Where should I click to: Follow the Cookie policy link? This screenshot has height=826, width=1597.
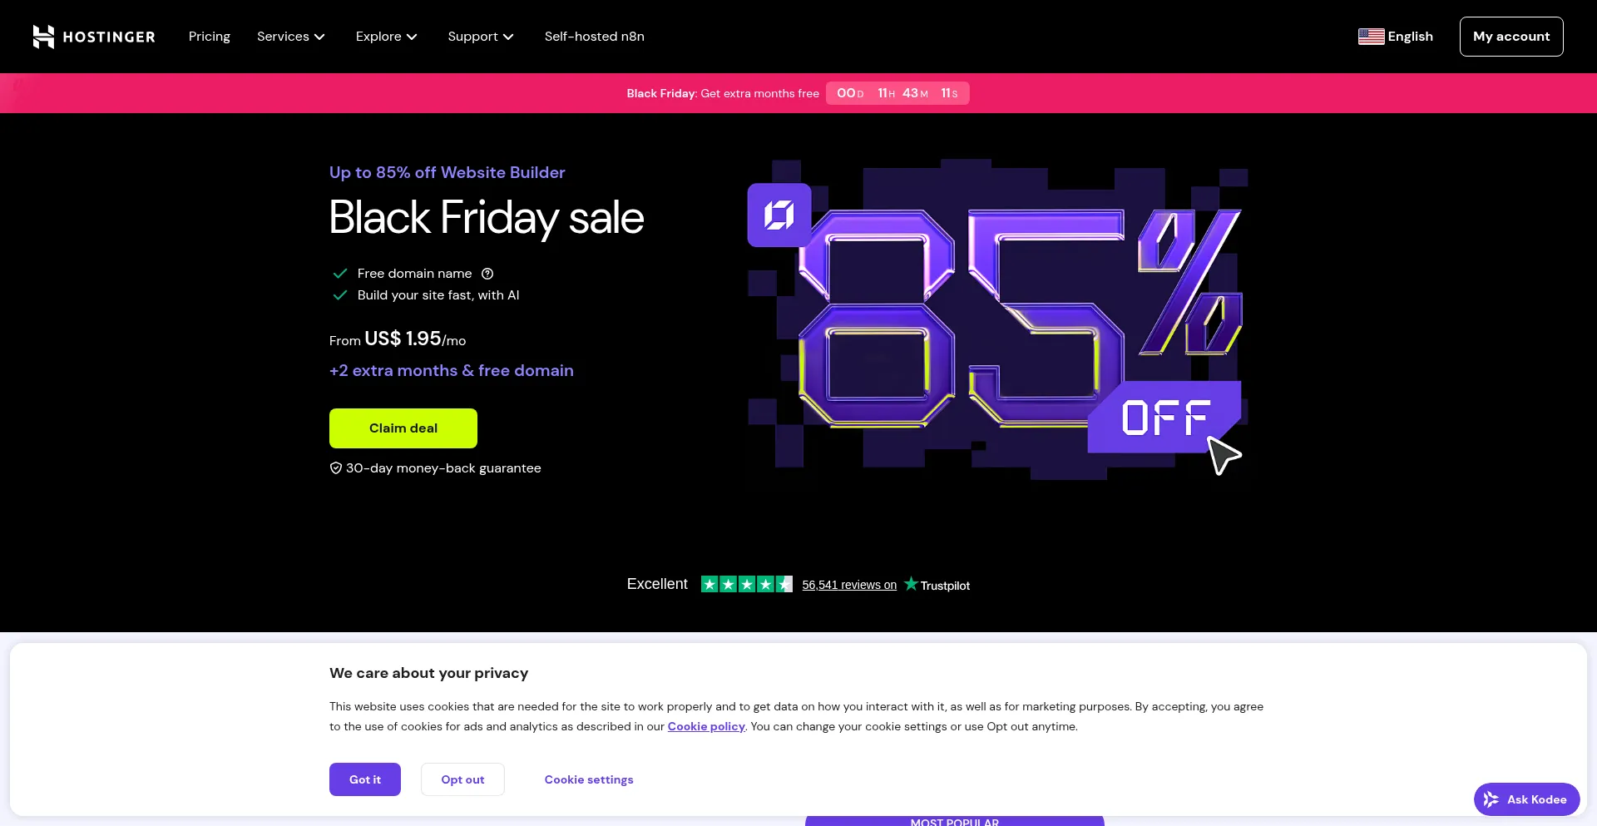tap(706, 726)
